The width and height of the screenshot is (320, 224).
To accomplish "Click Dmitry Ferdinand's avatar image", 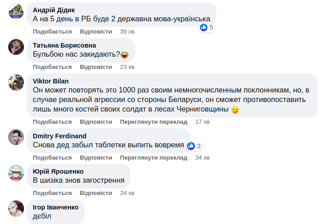I will tap(16, 137).
